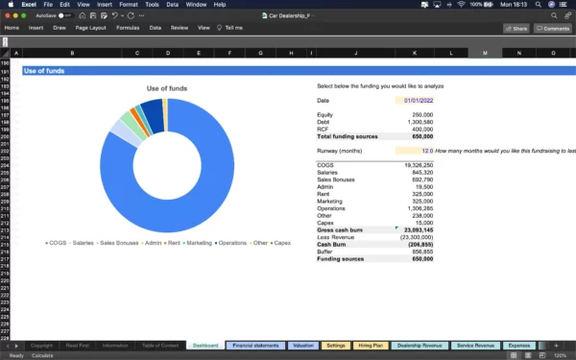Click the COGS legend entry

[x=56, y=243]
